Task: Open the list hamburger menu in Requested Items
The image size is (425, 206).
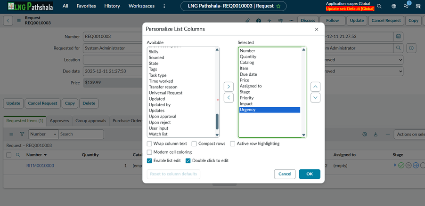Action: 11,134
